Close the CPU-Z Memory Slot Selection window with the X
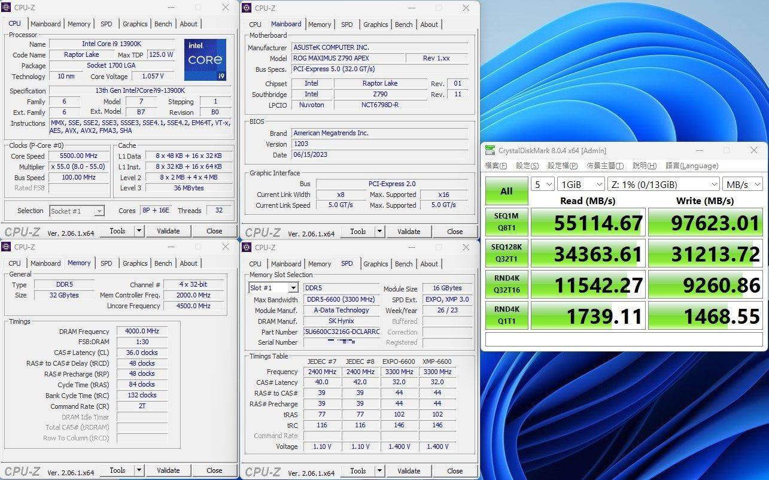Viewport: 769px width, 480px height. coord(466,247)
